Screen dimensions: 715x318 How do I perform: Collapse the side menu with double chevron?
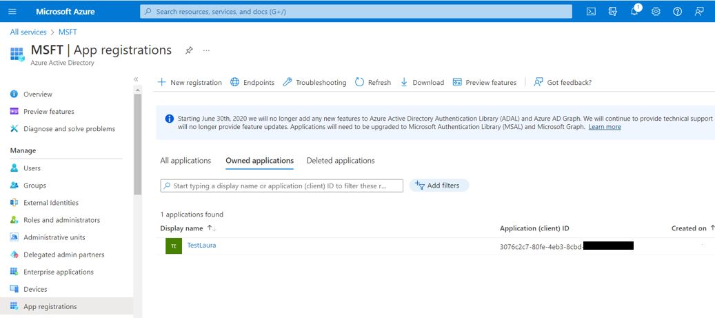tap(136, 79)
